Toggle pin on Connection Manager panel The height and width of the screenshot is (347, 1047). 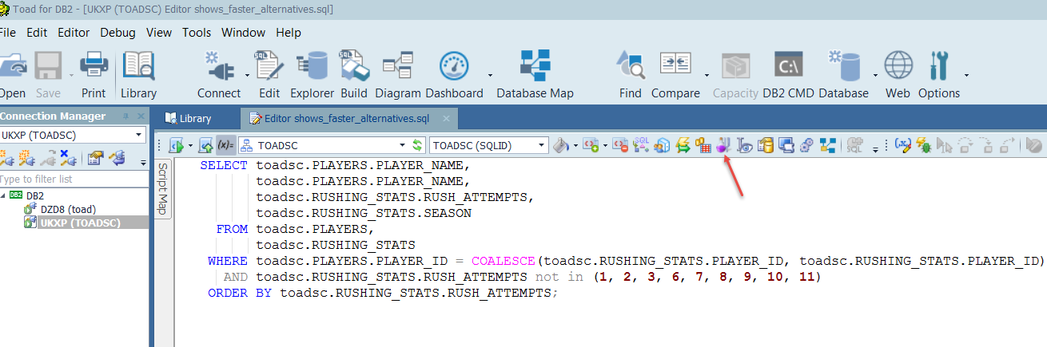[125, 116]
